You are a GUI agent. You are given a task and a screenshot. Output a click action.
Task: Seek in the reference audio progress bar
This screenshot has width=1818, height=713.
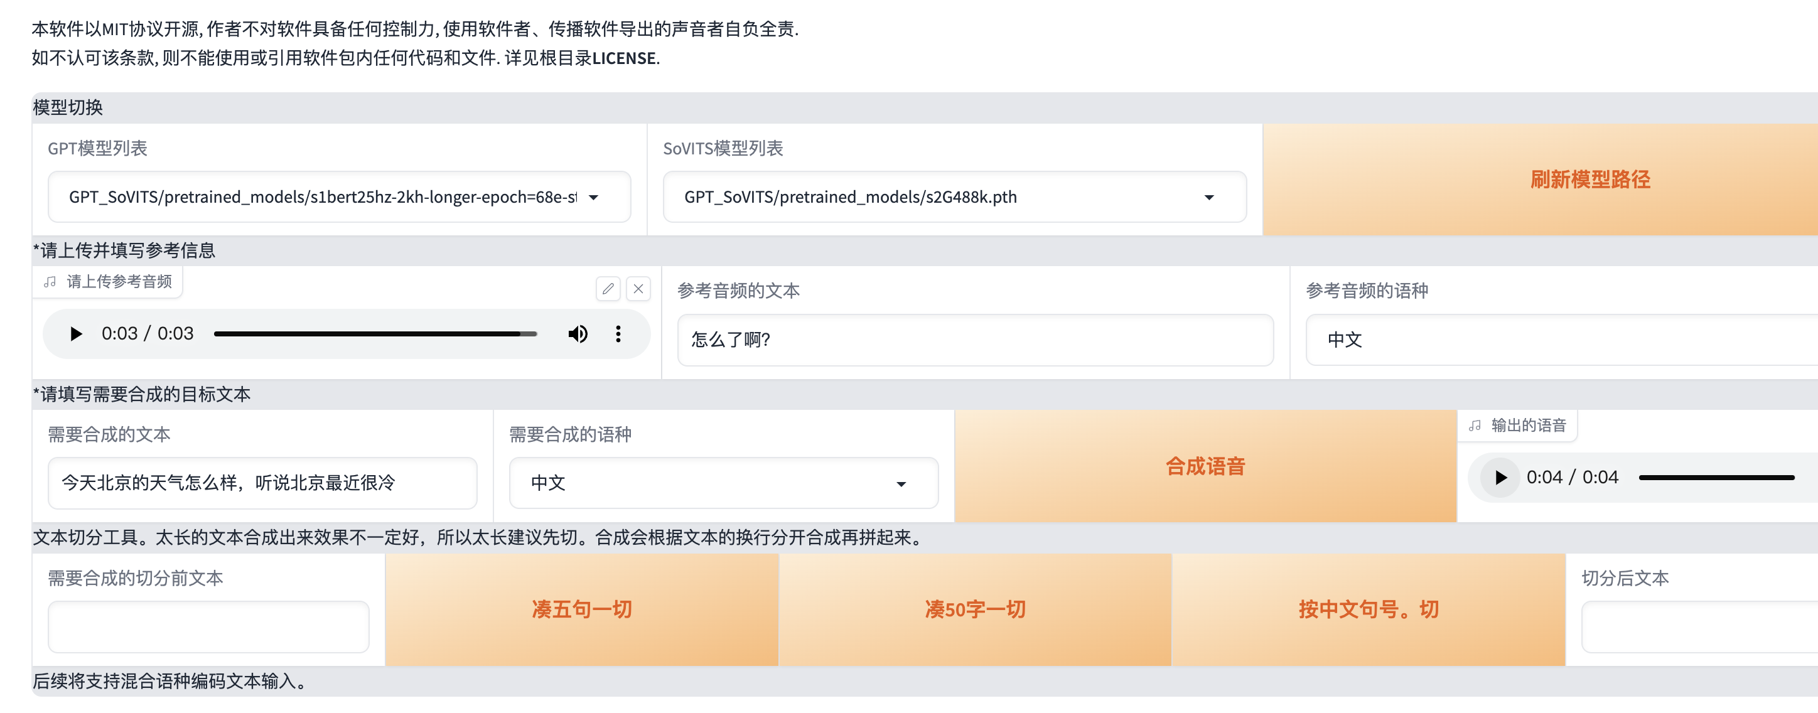[375, 333]
